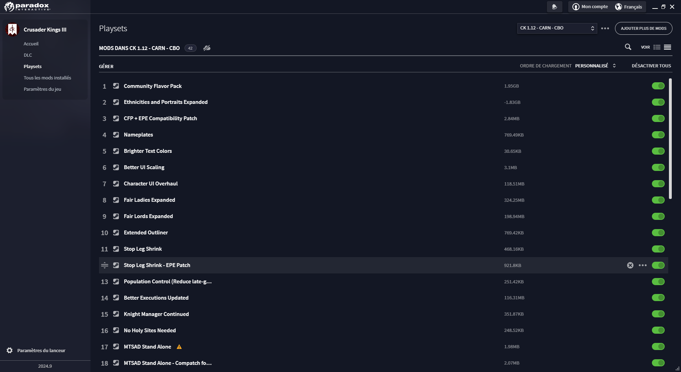Screen dimensions: 681x372
Task: Toggle Better UI Scaling off
Action: (x=658, y=167)
